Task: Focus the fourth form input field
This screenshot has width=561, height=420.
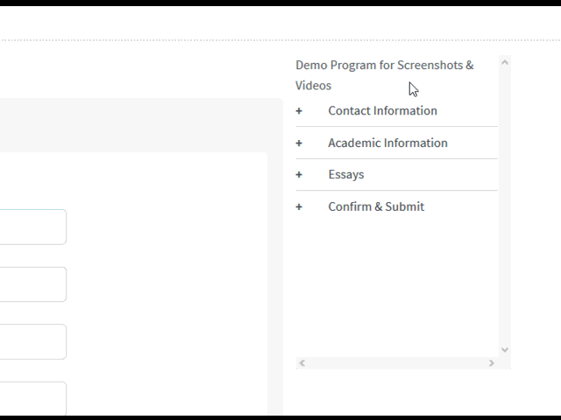Action: 33,398
